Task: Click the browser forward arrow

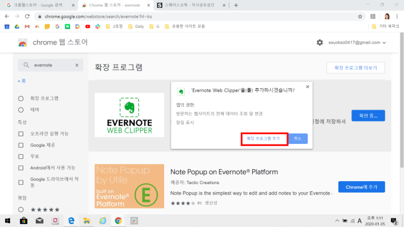Action: pos(17,17)
